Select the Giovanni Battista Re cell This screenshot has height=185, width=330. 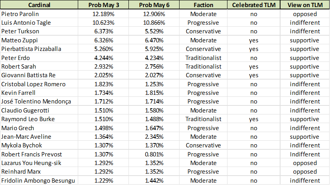[x=38, y=75]
